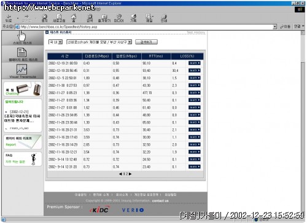Open the VERIO sponsor logo
Viewport: 307px width, 223px height.
click(x=133, y=210)
